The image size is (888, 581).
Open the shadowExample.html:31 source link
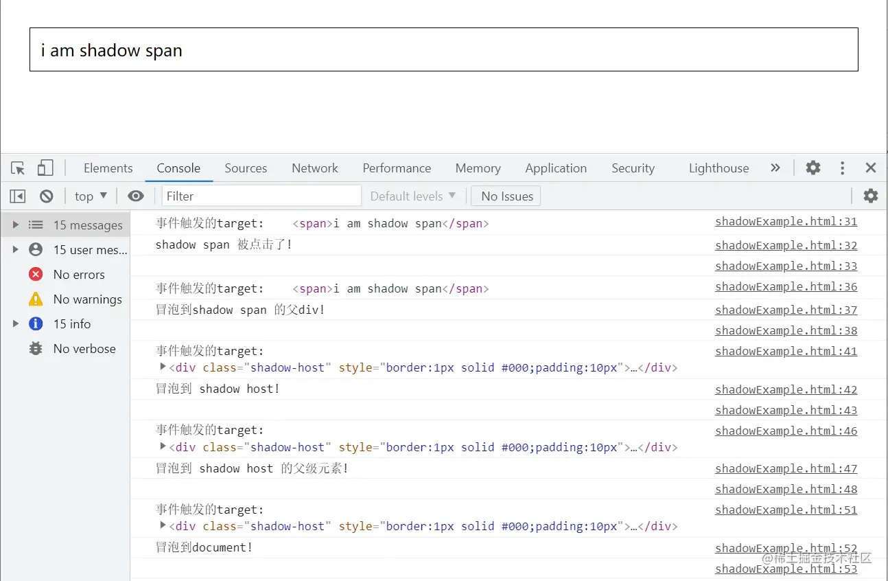[786, 222]
